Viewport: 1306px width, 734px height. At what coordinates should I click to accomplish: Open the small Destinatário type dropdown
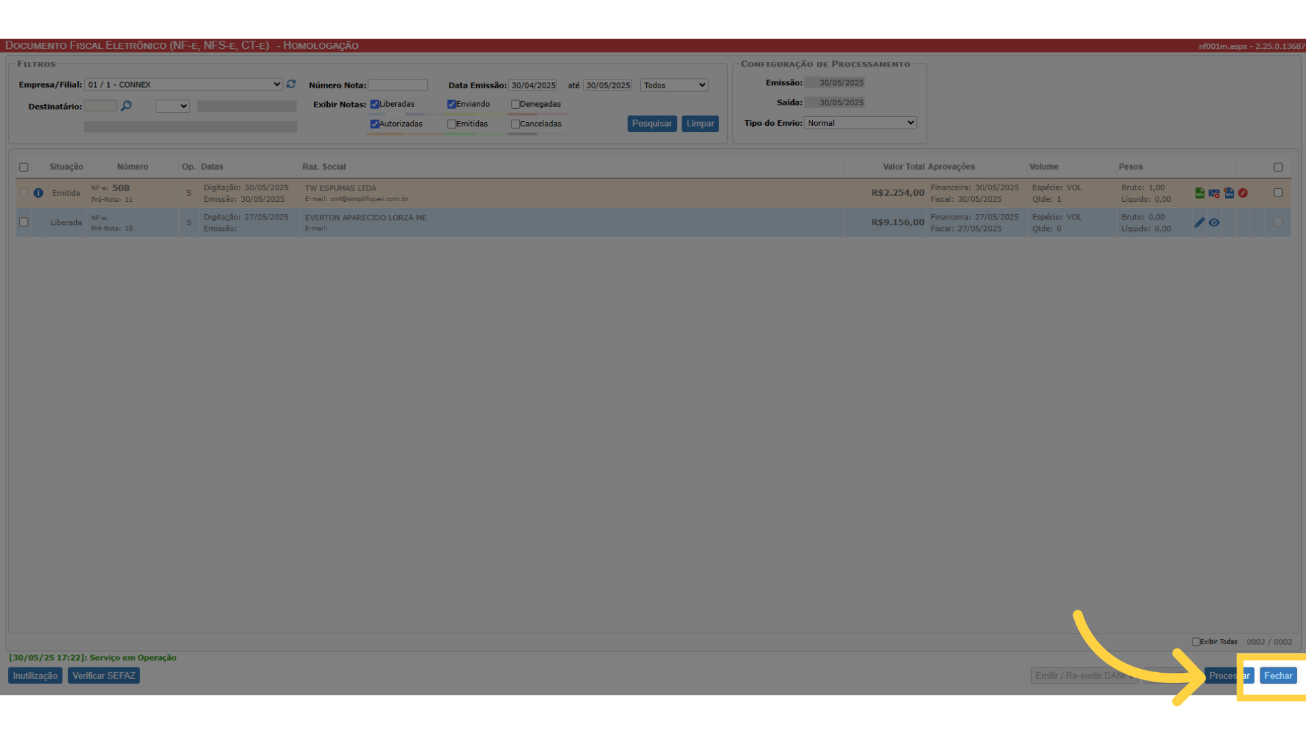tap(172, 106)
